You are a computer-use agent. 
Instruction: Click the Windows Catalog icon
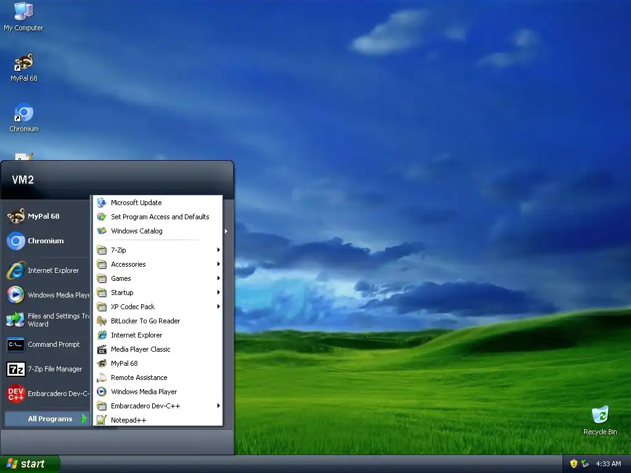tap(102, 231)
